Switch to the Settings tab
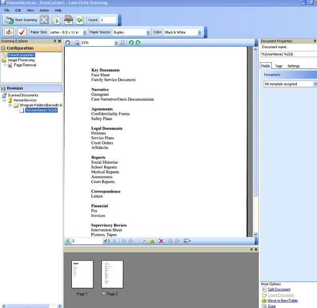The height and width of the screenshot is (308, 317). coord(294,66)
